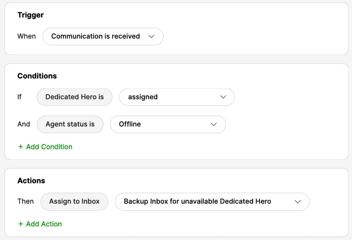Click the When label
The image size is (352, 240).
26,36
